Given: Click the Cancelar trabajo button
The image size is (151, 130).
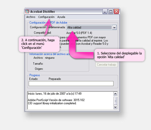Looking at the screenshot, I should (106, 64).
